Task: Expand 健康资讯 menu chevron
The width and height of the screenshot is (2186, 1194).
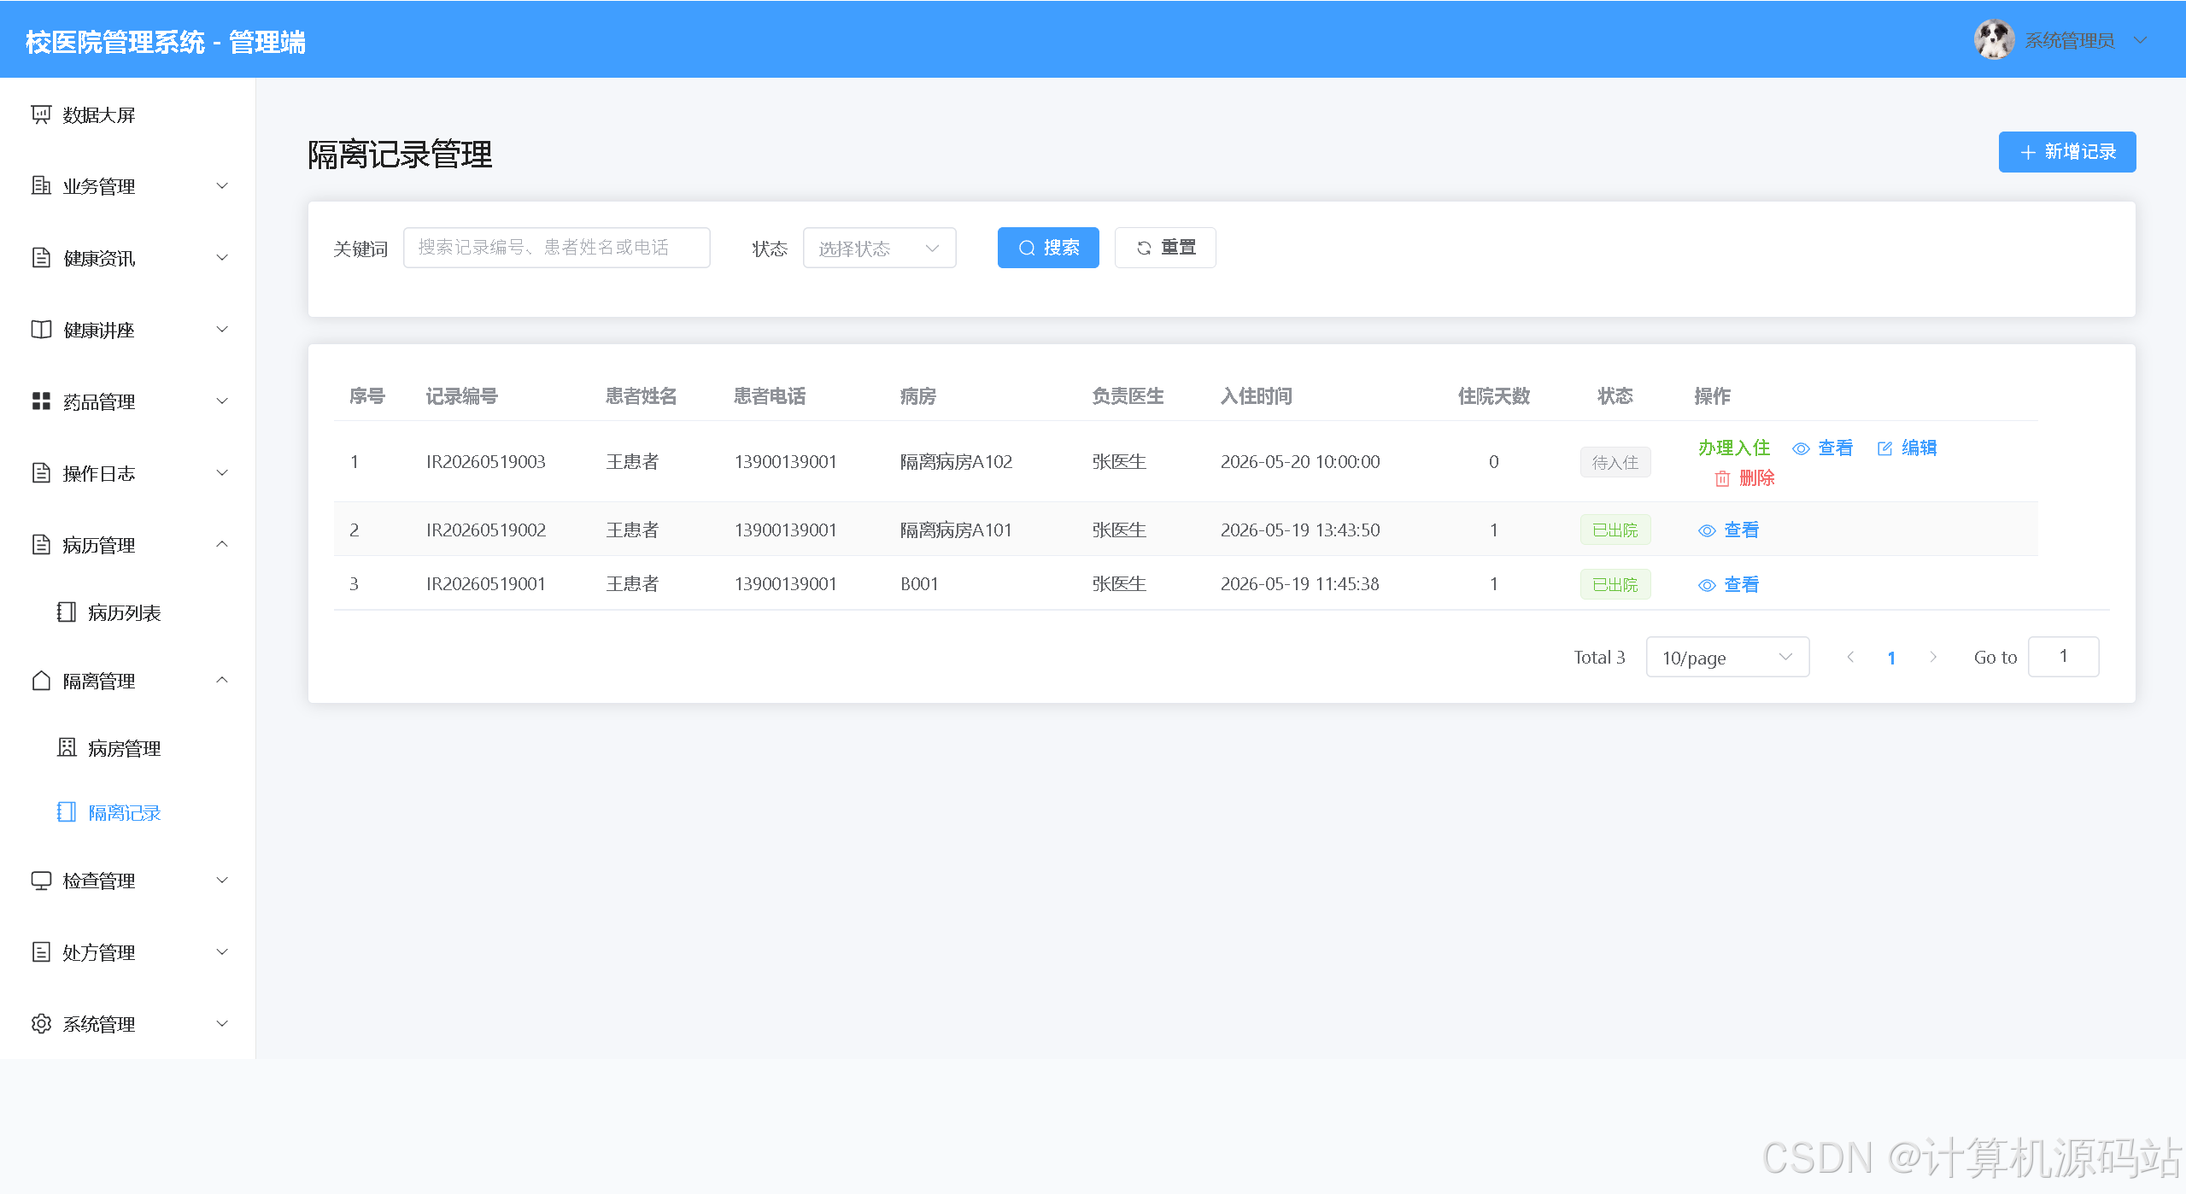Action: (222, 257)
